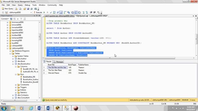
Task: Click the Parse checkmark icon
Action: [51, 12]
